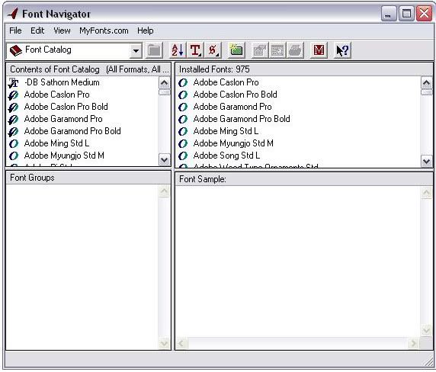This screenshot has width=436, height=372.
Task: Select Adobe Caslon Pro in Installed Fonts
Action: coord(226,82)
